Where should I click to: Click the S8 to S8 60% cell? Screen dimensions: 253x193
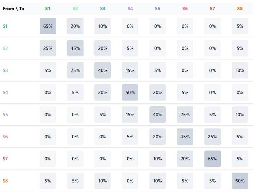point(240,181)
